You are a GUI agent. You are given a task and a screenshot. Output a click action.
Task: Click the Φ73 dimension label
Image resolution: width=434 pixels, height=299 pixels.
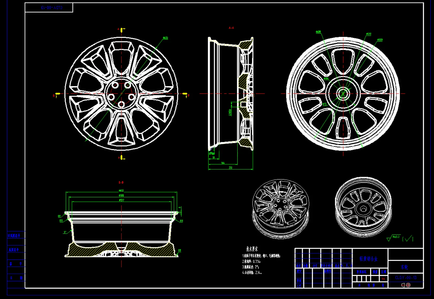pyautogui.click(x=325, y=104)
